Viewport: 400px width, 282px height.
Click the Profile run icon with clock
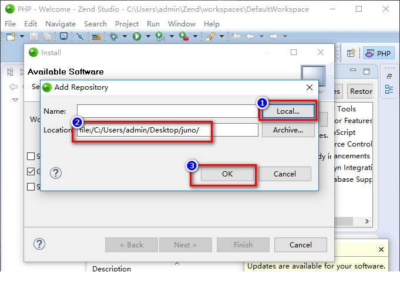coord(160,36)
